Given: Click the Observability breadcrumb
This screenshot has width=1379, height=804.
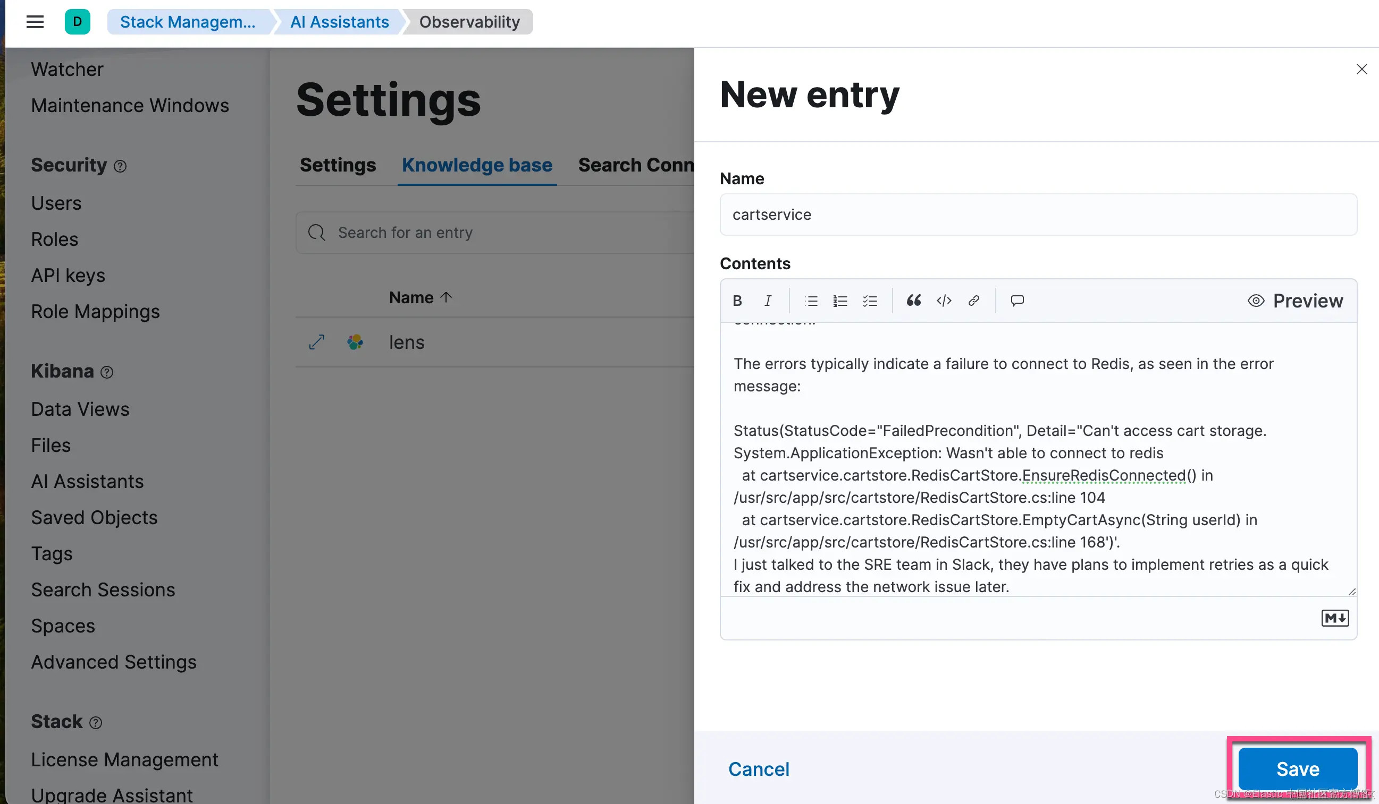Looking at the screenshot, I should [x=469, y=22].
